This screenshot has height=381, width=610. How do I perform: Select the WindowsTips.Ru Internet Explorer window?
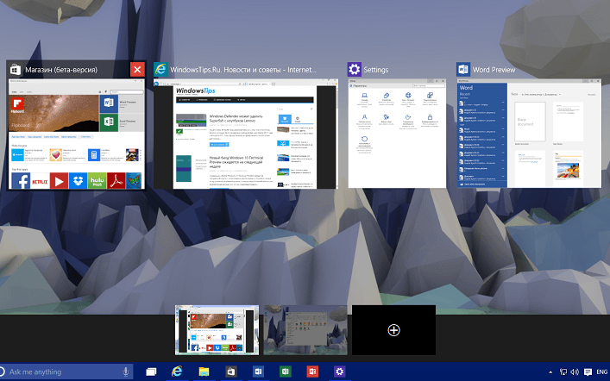click(245, 134)
